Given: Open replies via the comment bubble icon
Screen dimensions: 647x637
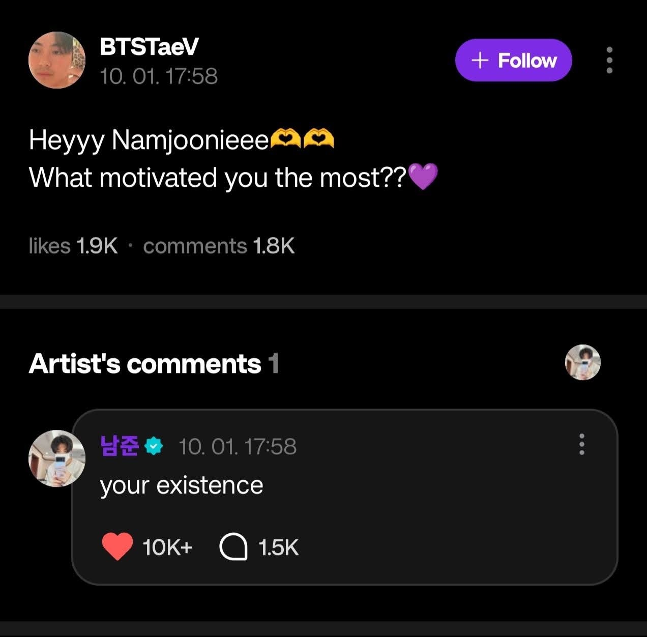Looking at the screenshot, I should [233, 547].
